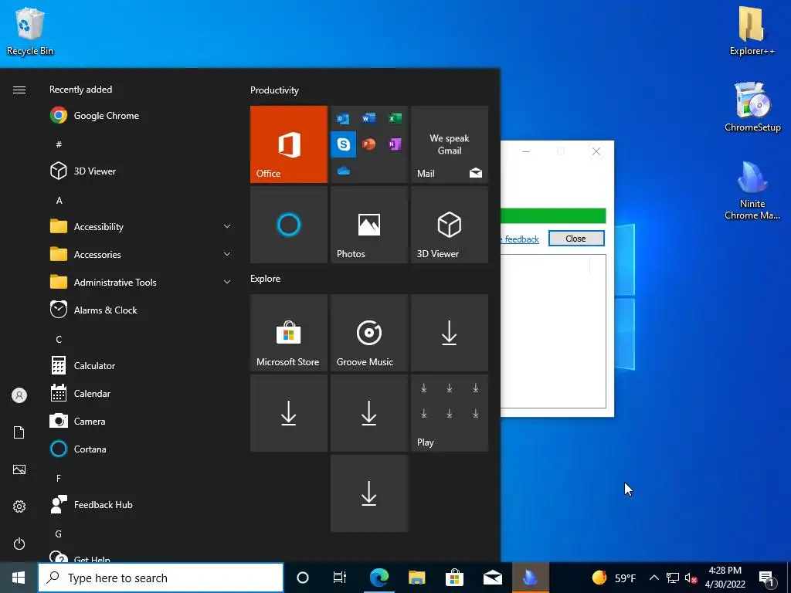791x593 pixels.
Task: Open the Calculator app
Action: 141,365
